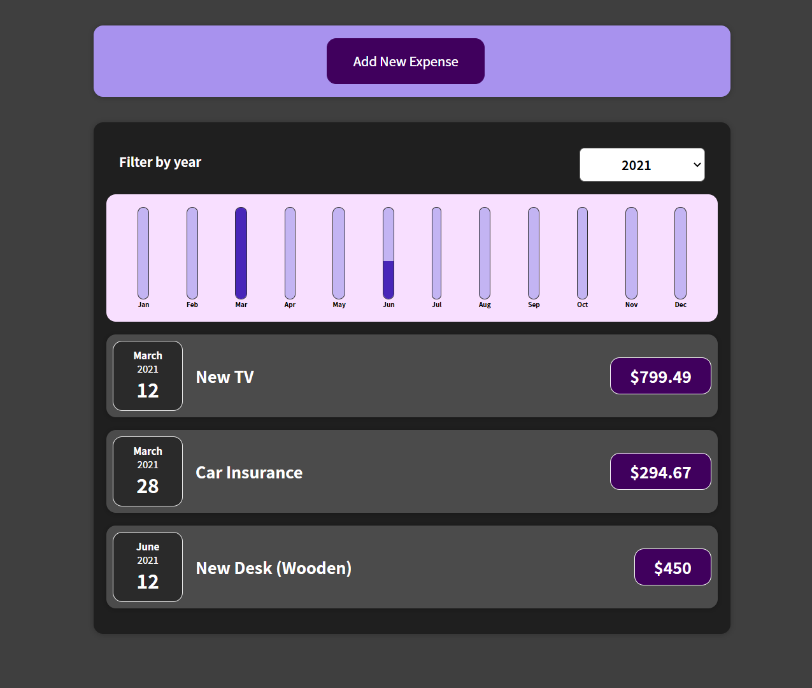
Task: Click the Filter by year label
Action: pyautogui.click(x=160, y=162)
